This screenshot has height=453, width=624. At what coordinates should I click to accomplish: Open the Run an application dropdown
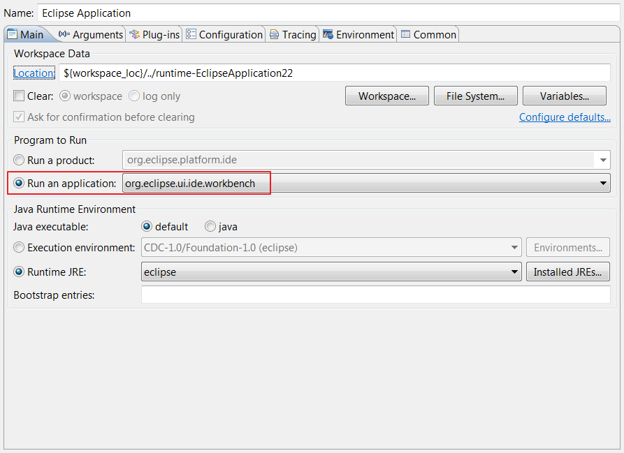click(602, 182)
